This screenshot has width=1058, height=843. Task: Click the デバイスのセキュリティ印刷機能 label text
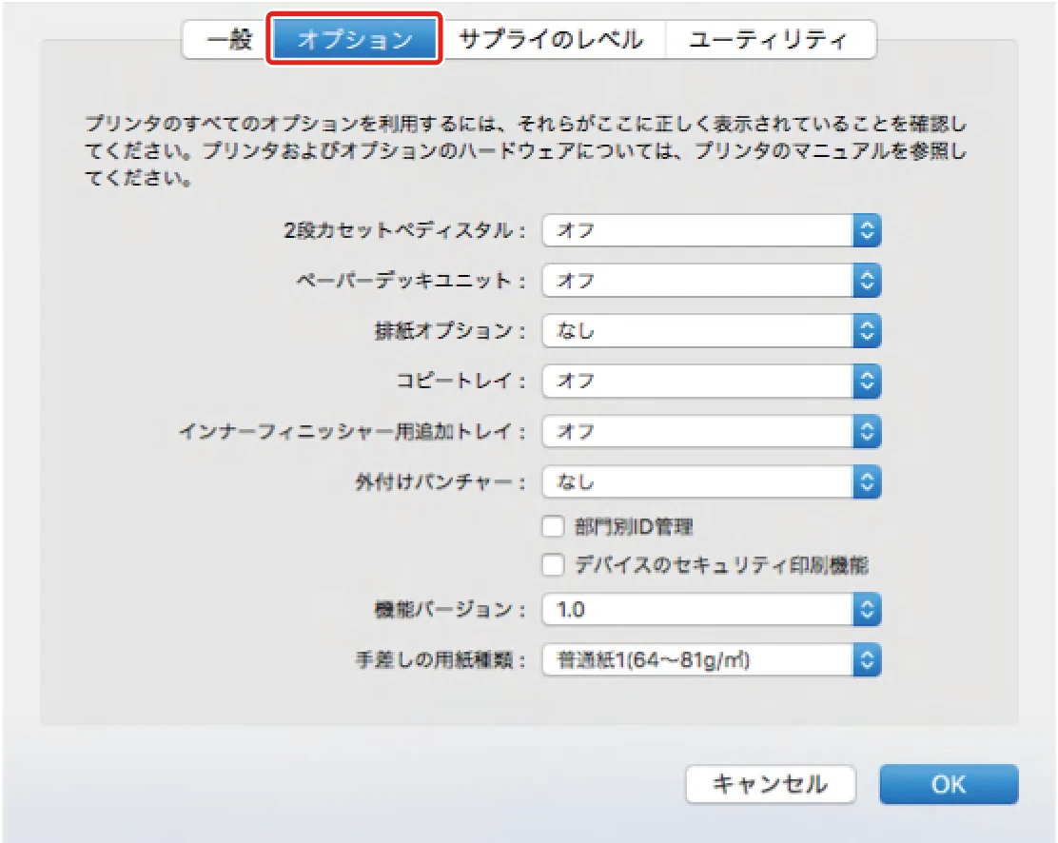click(721, 565)
